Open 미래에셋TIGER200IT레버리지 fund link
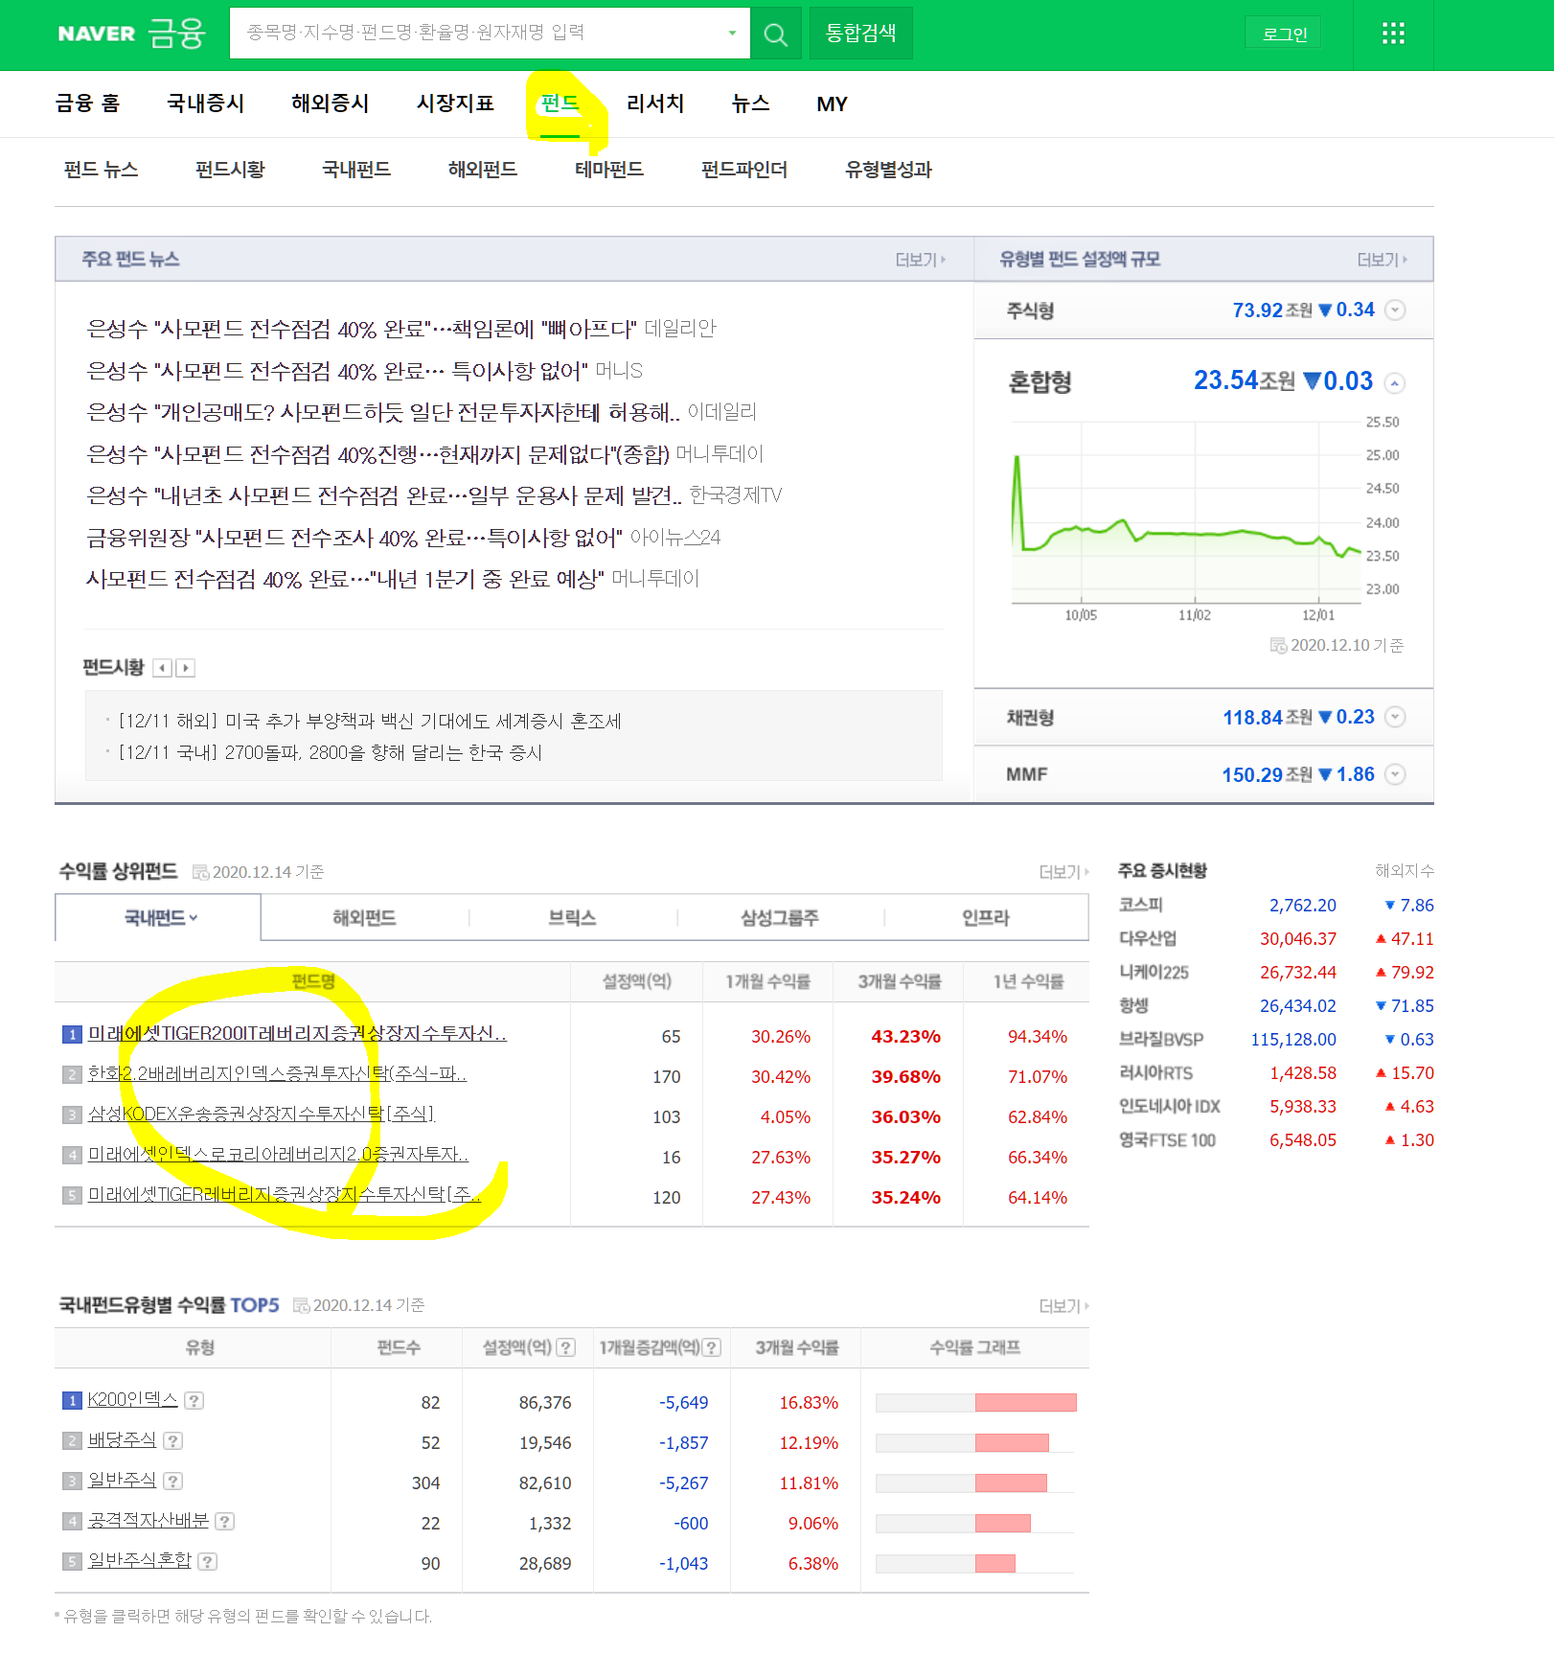Viewport: 1554px width, 1678px height. [x=297, y=1034]
